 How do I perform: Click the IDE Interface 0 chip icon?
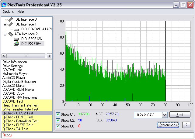[x=11, y=19]
